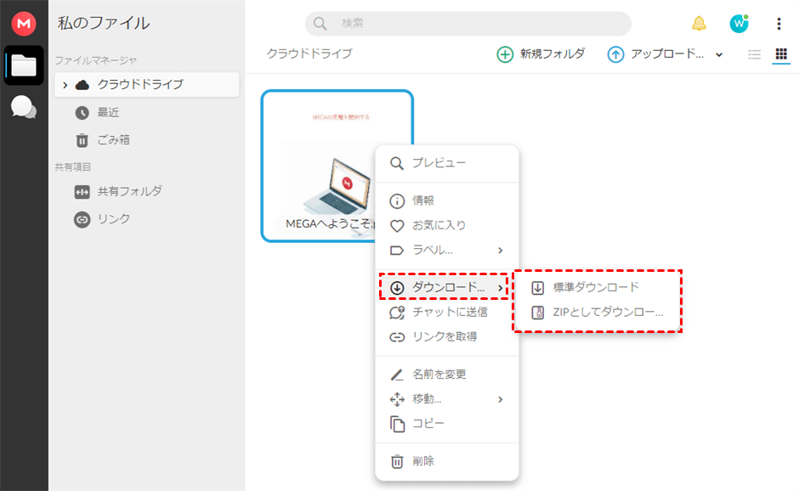
Task: Open 移動... context menu entry
Action: (447, 398)
